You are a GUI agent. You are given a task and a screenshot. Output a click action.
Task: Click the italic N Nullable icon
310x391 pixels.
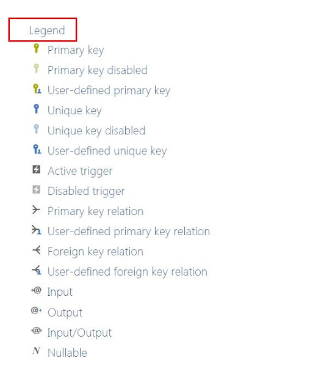pos(36,351)
